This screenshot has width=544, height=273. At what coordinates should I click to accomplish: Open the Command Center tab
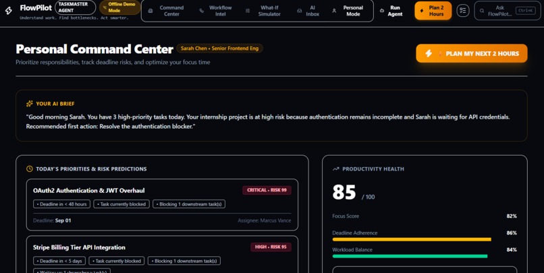[168, 11]
